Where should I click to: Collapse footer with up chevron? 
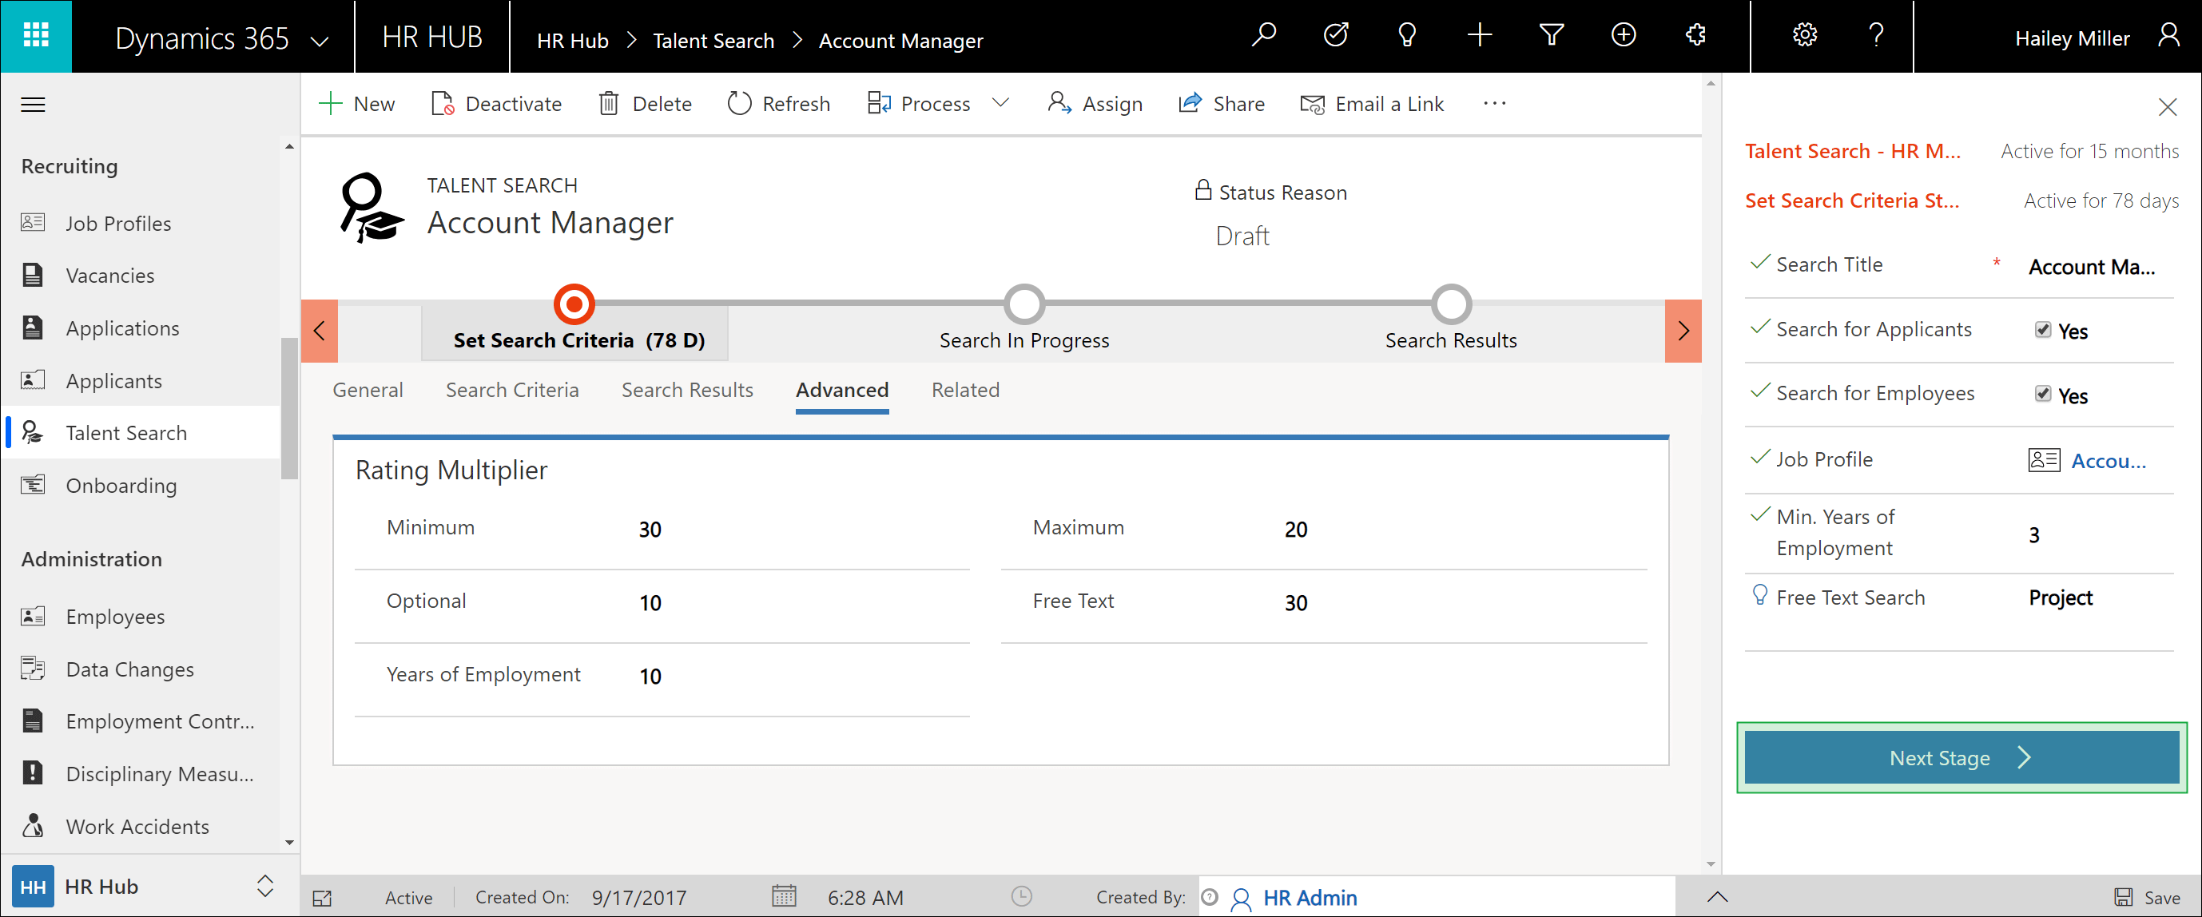1717,896
